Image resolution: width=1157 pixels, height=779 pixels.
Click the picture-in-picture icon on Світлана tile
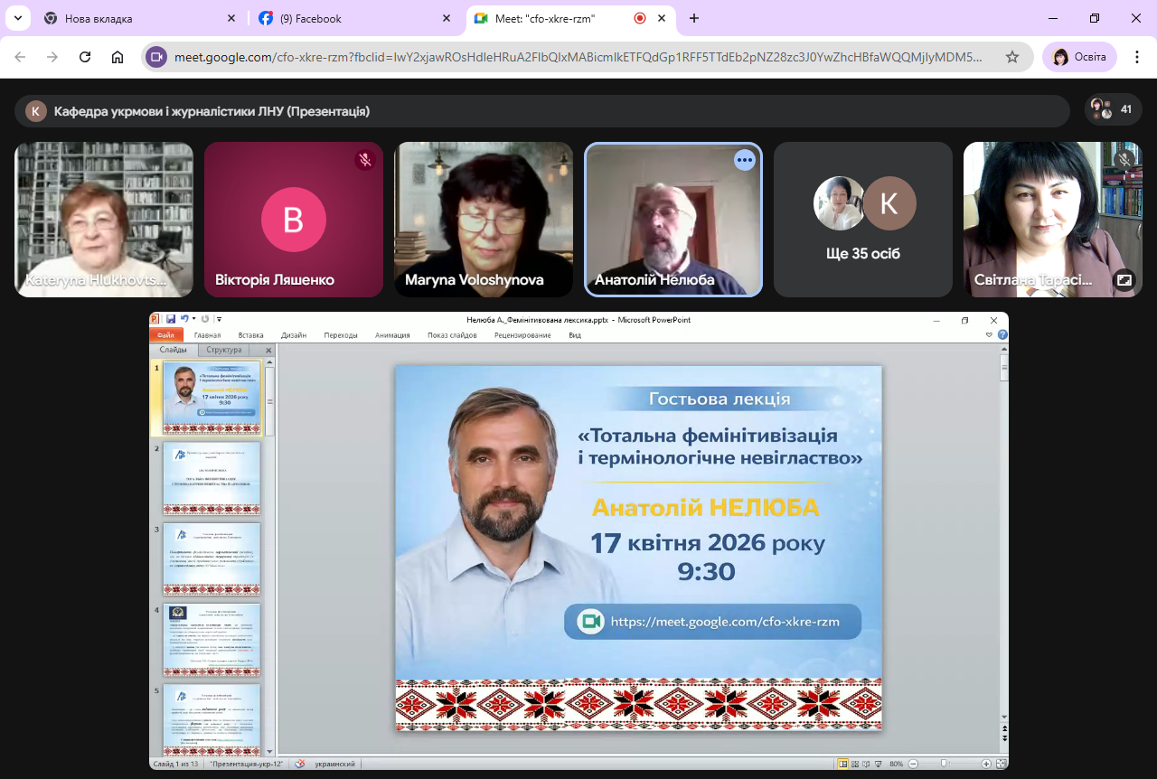pyautogui.click(x=1124, y=280)
